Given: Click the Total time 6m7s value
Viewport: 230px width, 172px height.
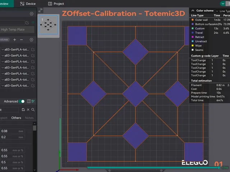Looking at the screenshot, I should click(x=220, y=100).
